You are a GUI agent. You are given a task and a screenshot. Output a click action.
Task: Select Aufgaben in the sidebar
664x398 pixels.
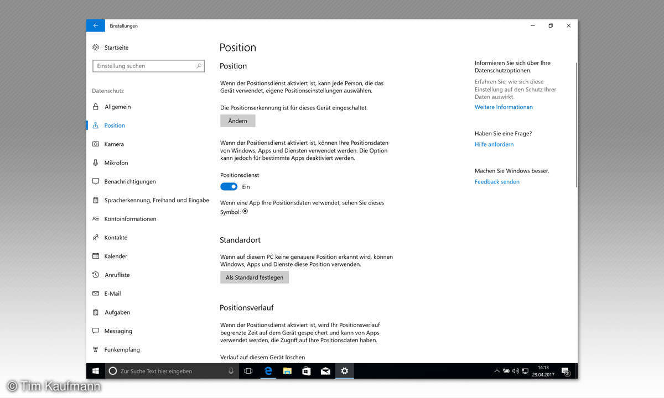pyautogui.click(x=117, y=312)
